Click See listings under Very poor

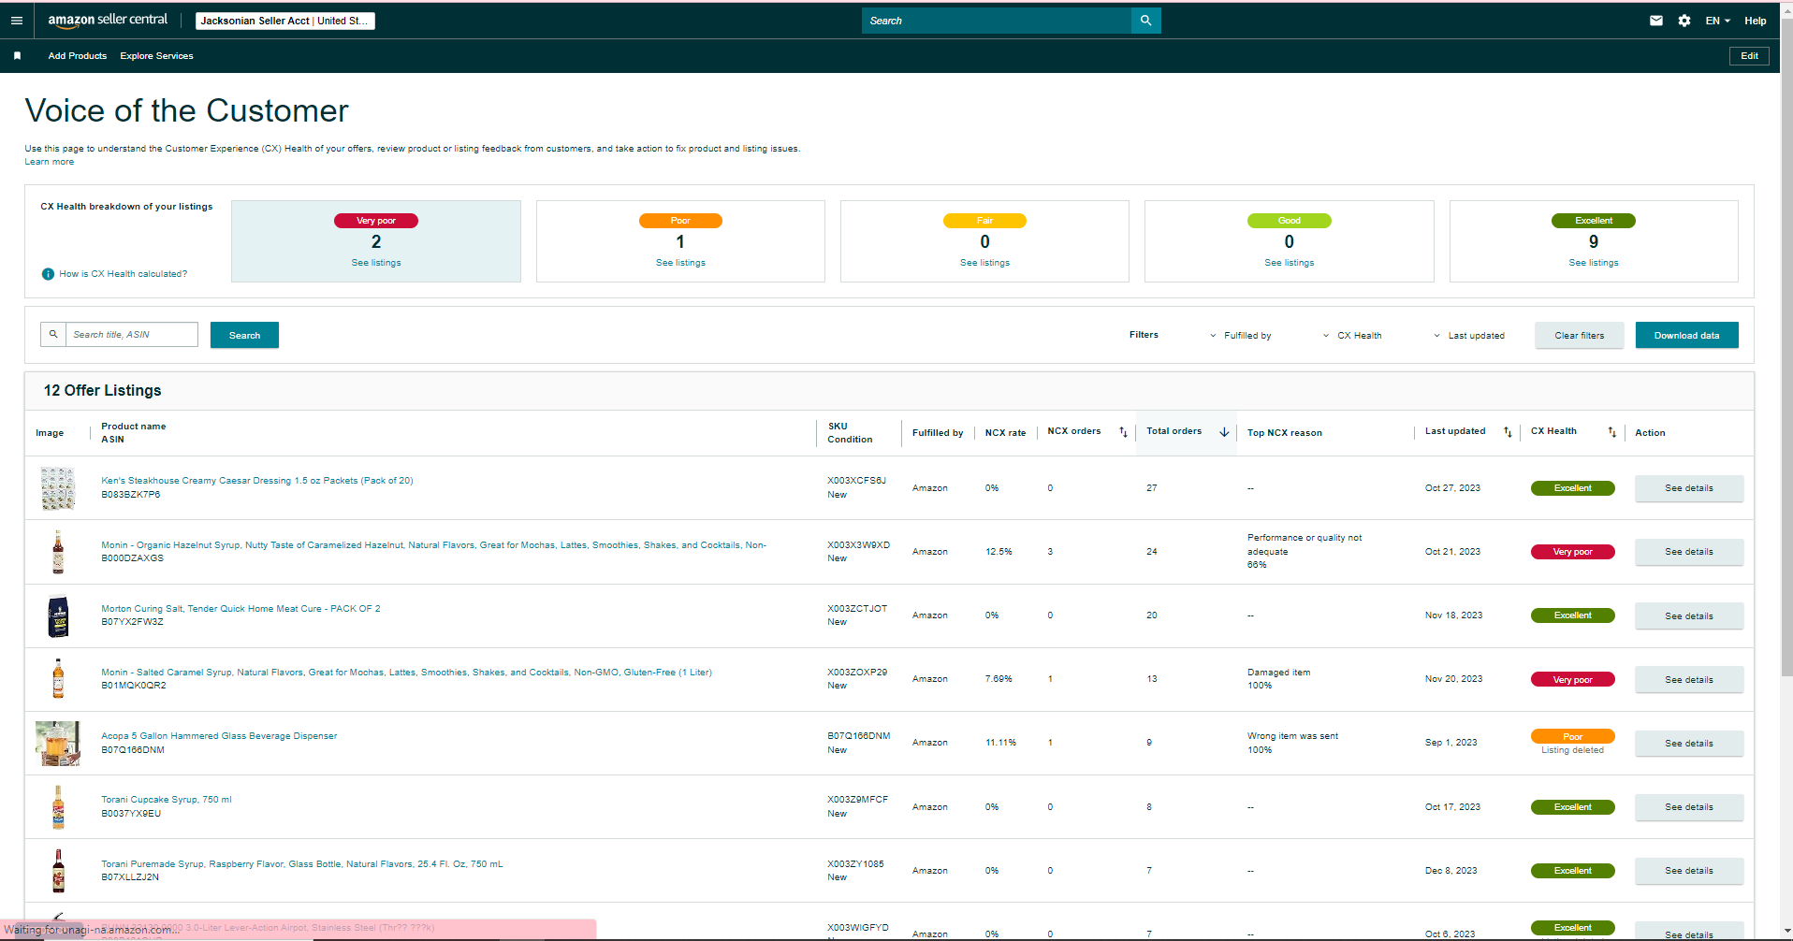[x=376, y=263]
